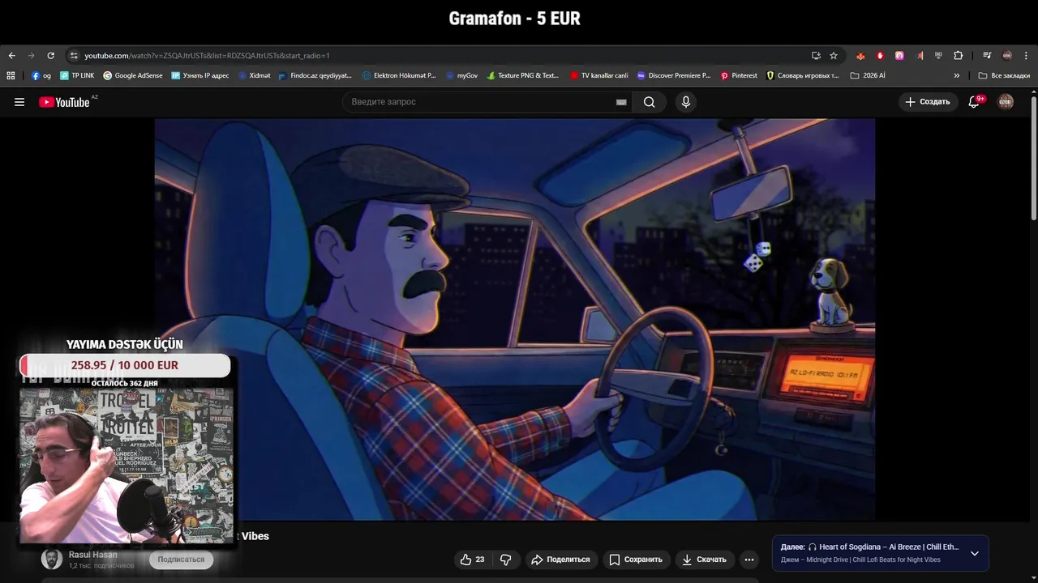The width and height of the screenshot is (1038, 583).
Task: Click the 'Сохранить' save button
Action: point(636,560)
